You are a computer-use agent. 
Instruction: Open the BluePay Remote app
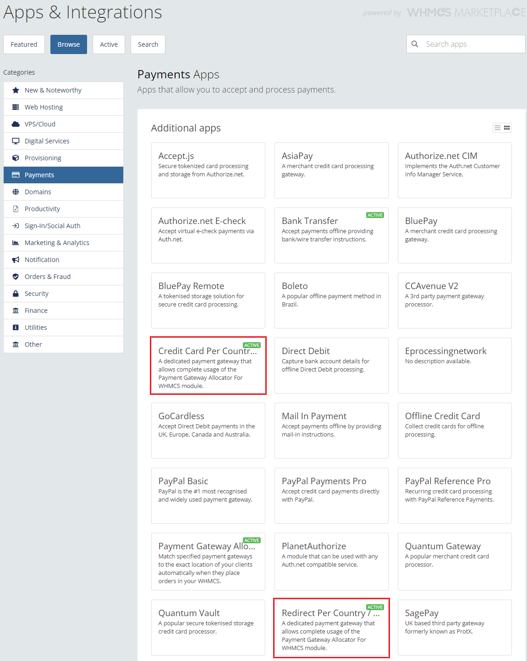(x=208, y=300)
